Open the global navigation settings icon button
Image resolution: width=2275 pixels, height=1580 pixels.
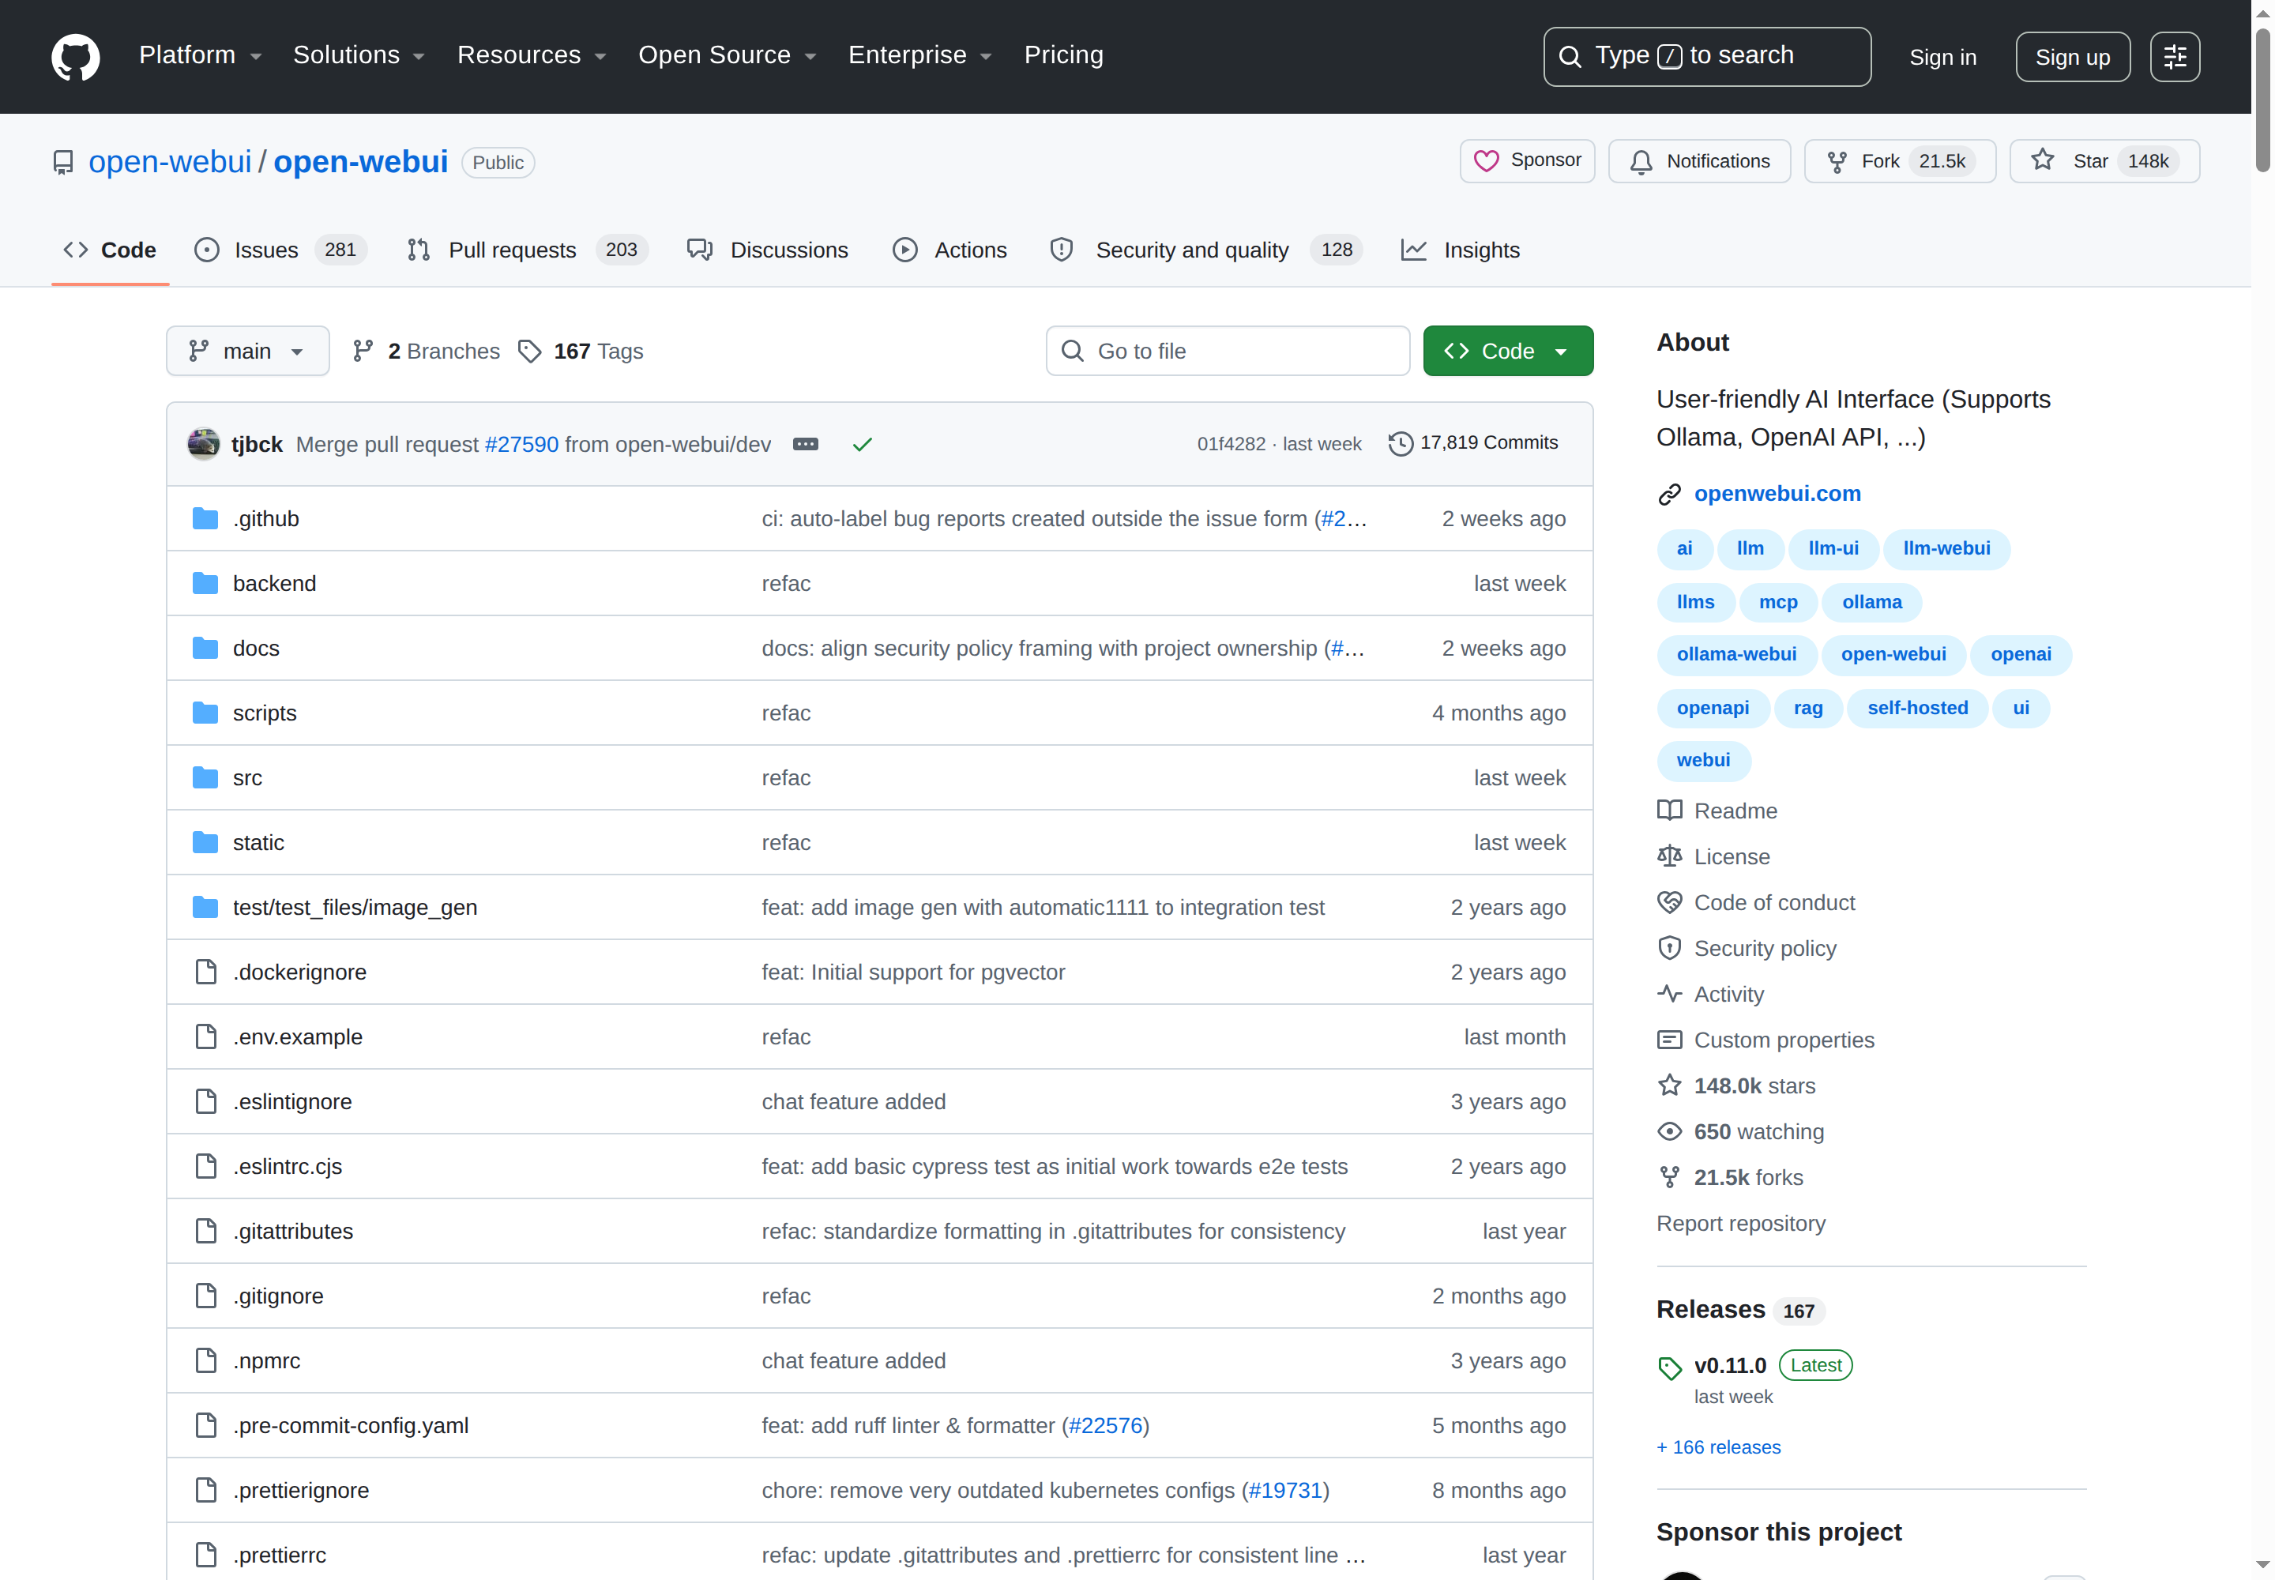click(2174, 56)
